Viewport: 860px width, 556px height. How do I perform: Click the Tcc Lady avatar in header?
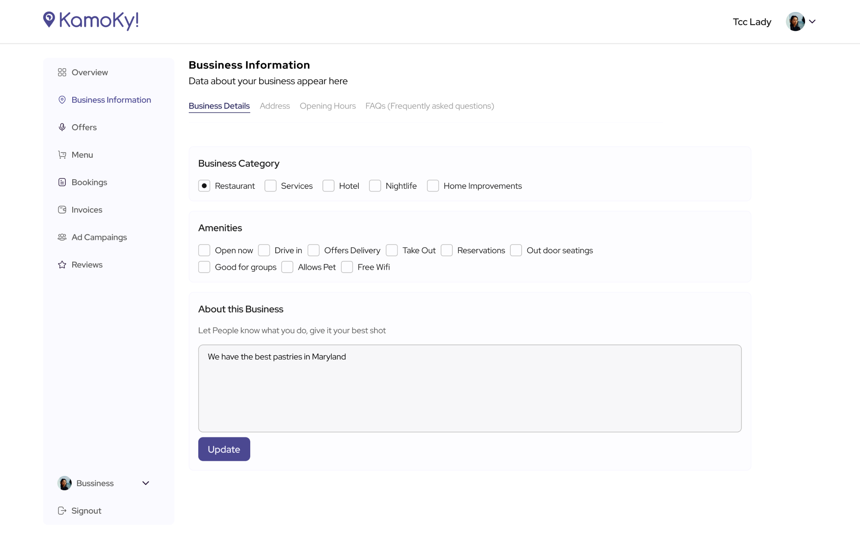tap(795, 22)
